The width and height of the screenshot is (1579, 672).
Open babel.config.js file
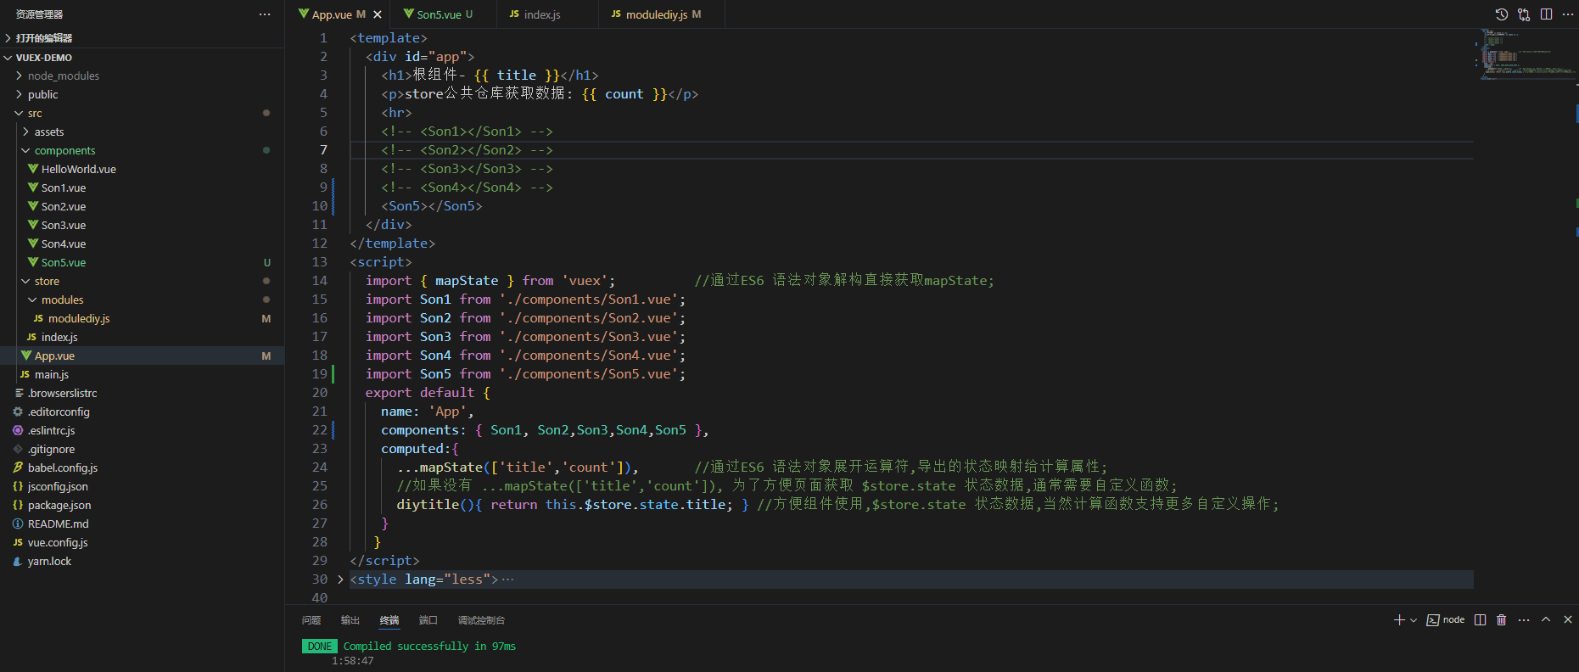pos(142,468)
